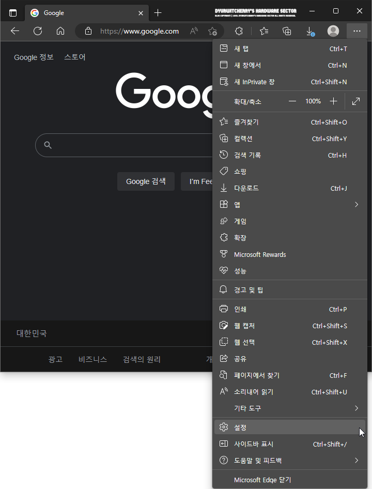Select Microsoft Edge 닫기 menu entry

tap(290, 480)
